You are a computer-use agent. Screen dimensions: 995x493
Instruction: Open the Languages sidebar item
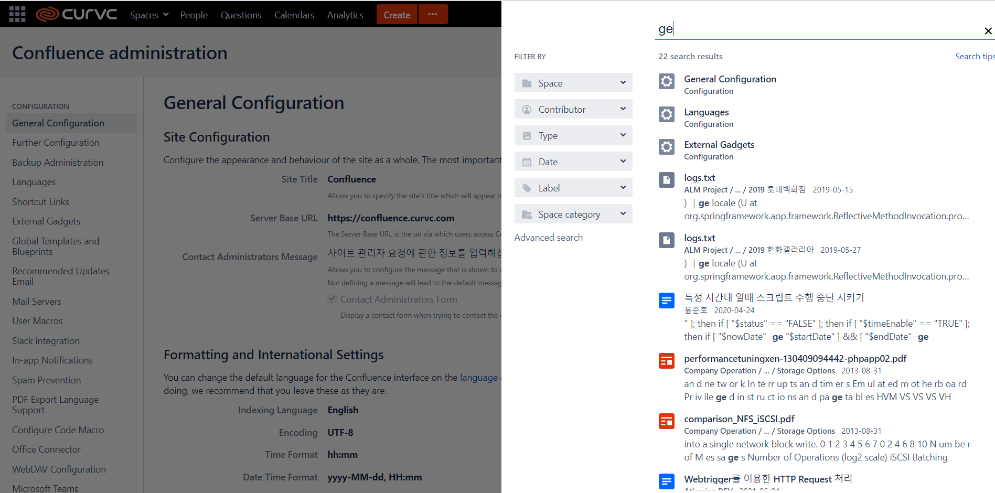(34, 182)
